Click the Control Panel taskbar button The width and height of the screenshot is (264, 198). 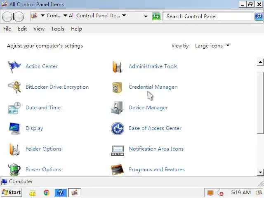[x=74, y=193]
